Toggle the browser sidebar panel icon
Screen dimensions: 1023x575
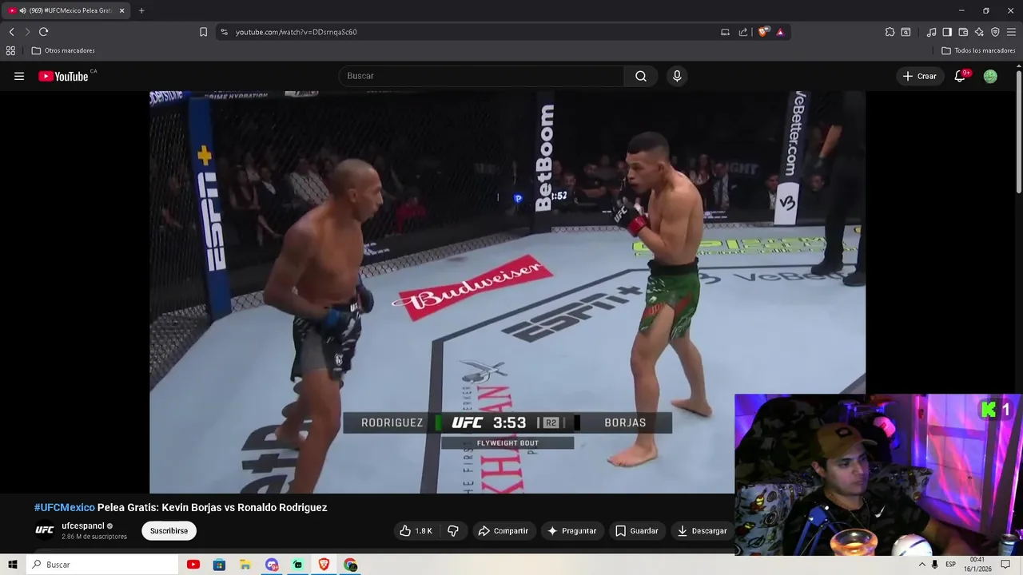point(947,32)
